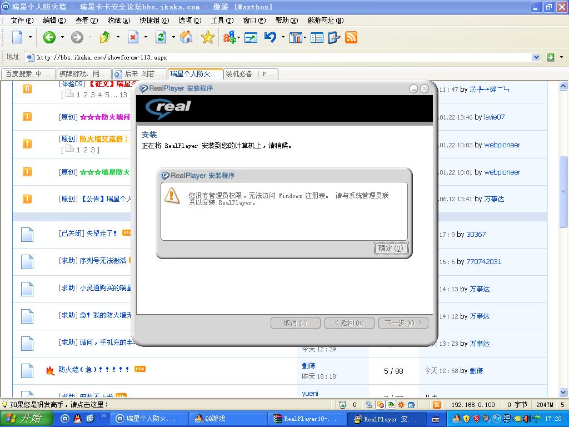Open user link lavie07
Viewport: 569px width, 427px height.
coord(494,117)
